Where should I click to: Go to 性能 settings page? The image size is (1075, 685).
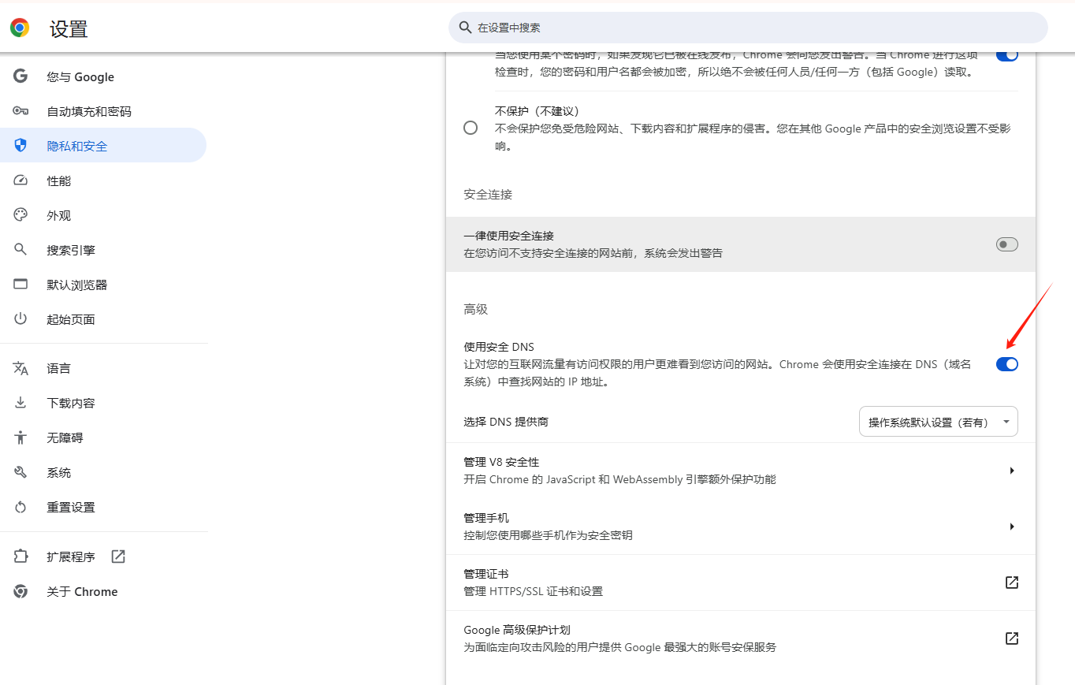click(x=103, y=181)
